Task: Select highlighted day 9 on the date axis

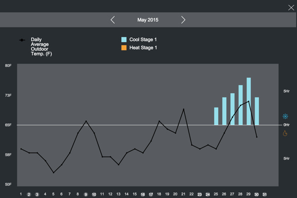Action: [86, 195]
